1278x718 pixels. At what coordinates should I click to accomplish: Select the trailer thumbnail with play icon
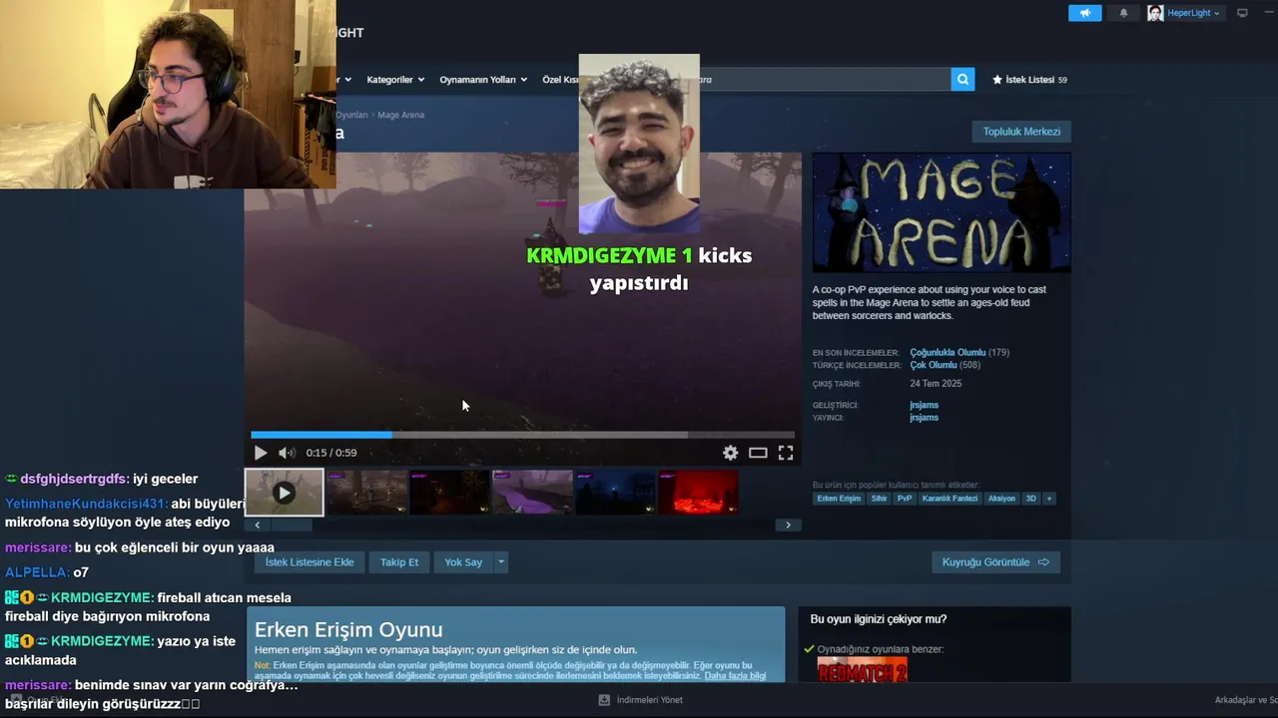click(x=285, y=493)
